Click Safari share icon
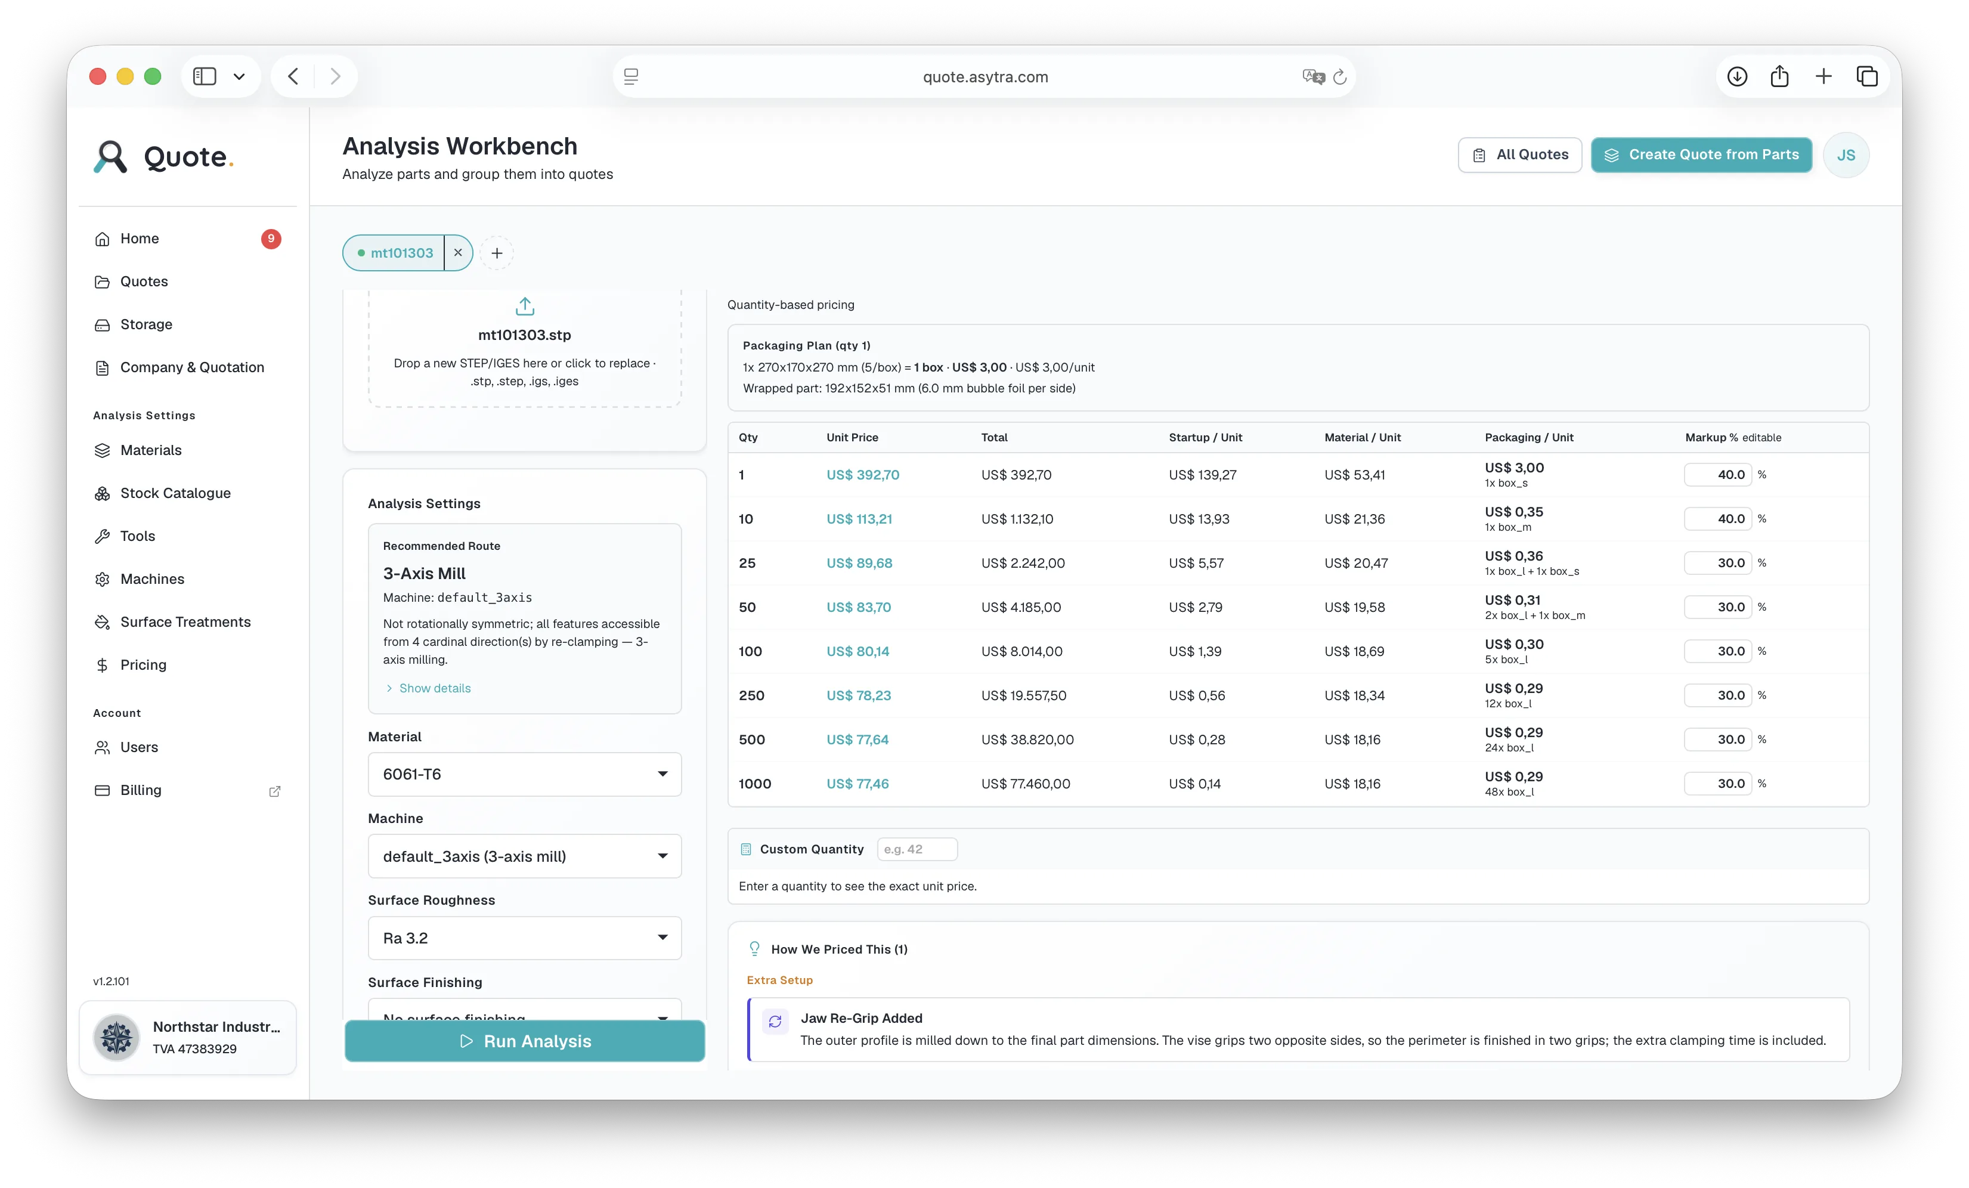The image size is (1969, 1188). [x=1779, y=76]
